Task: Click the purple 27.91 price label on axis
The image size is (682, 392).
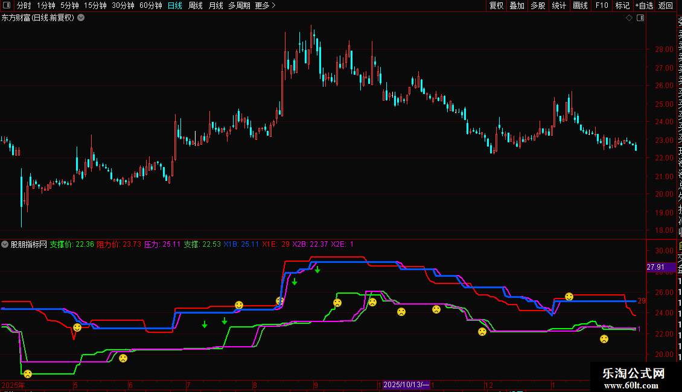Action: (x=661, y=267)
